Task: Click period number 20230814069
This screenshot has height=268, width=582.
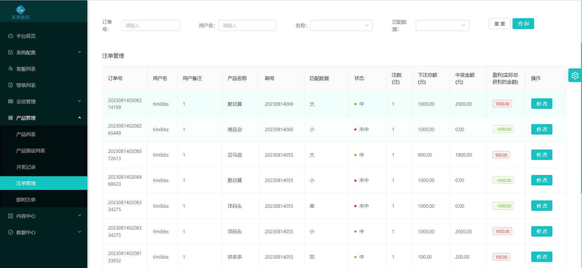Action: point(279,104)
